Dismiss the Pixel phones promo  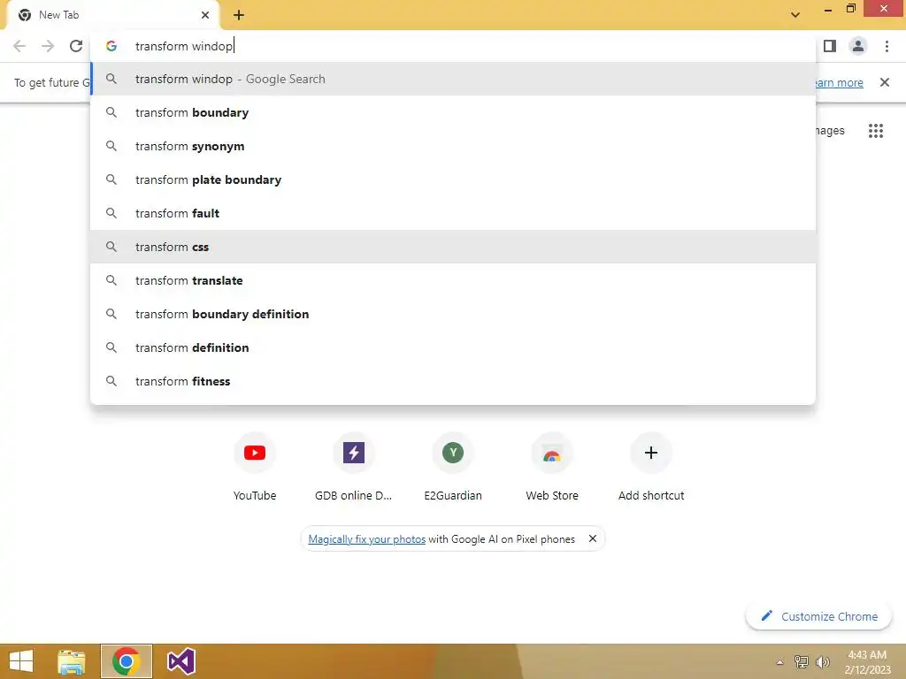coord(592,538)
